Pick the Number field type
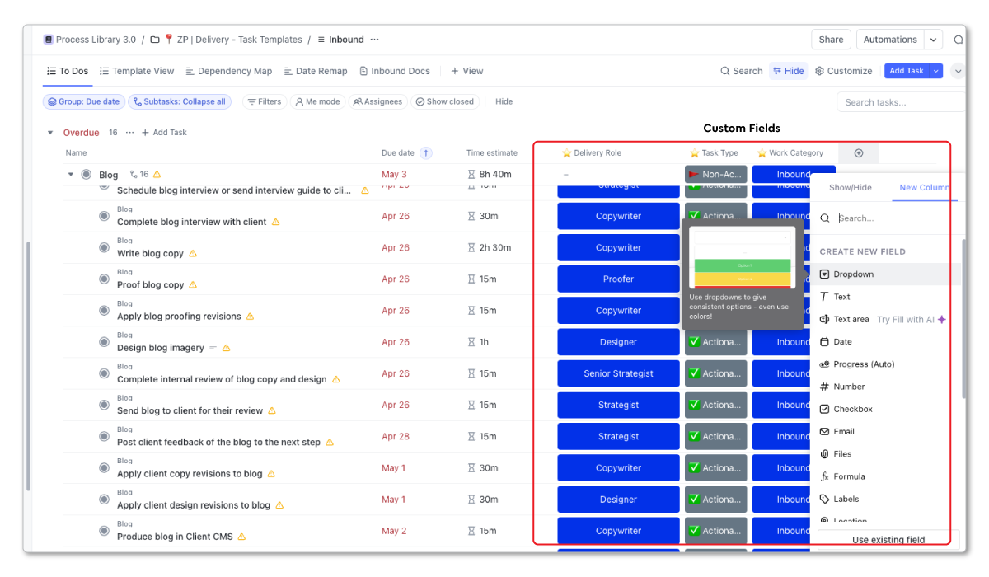989x577 pixels. click(850, 386)
